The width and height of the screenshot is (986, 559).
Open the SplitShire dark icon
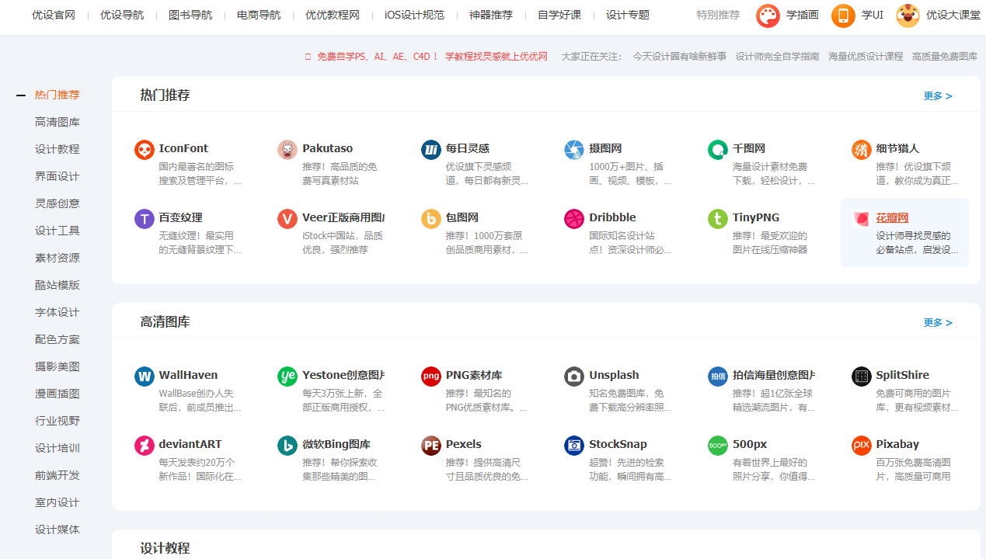(x=862, y=377)
